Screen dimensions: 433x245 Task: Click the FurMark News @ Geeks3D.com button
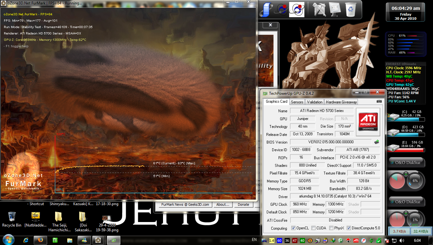pos(185,204)
